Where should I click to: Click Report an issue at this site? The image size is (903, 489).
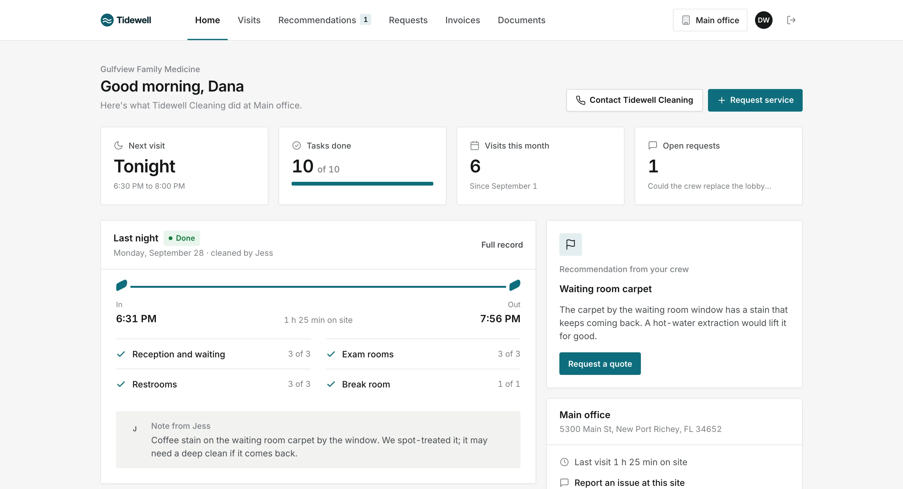pos(629,483)
